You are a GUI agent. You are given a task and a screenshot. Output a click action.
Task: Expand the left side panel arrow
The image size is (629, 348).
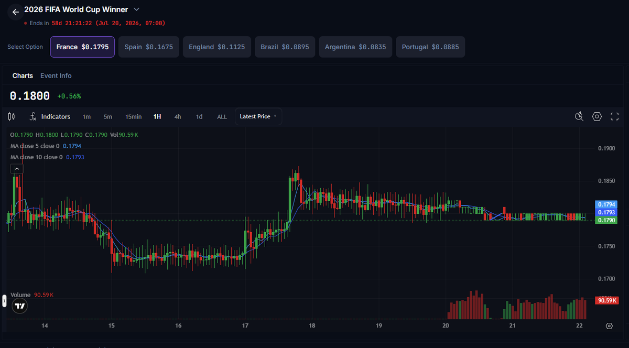click(x=4, y=301)
